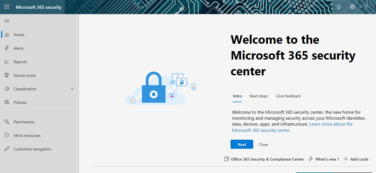The image size is (376, 173).
Task: Select Customize navigation label
Action: coord(33,149)
